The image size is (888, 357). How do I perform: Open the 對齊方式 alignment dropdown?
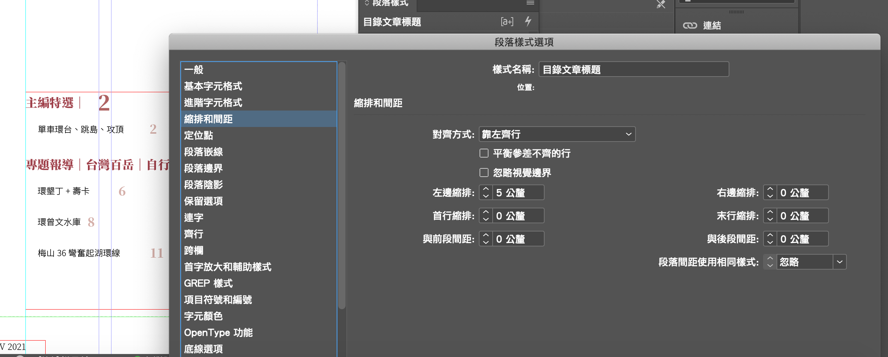pos(557,134)
